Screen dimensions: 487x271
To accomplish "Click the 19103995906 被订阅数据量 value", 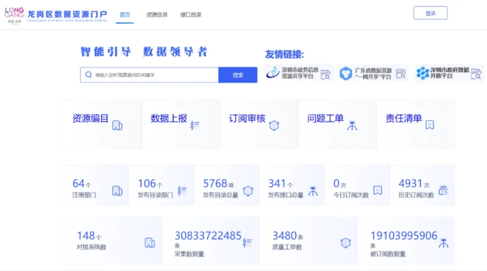I will pyautogui.click(x=404, y=236).
